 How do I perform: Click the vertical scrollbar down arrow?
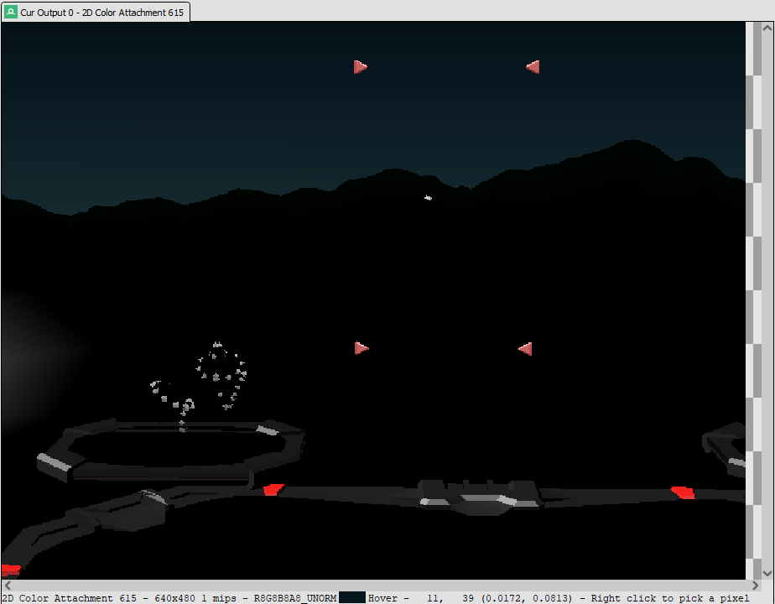767,573
